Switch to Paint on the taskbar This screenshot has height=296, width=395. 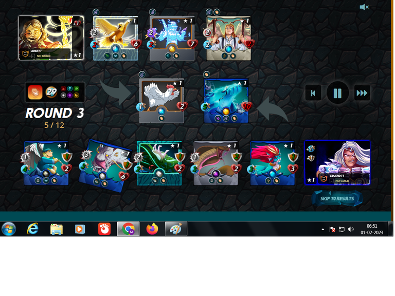click(x=176, y=229)
